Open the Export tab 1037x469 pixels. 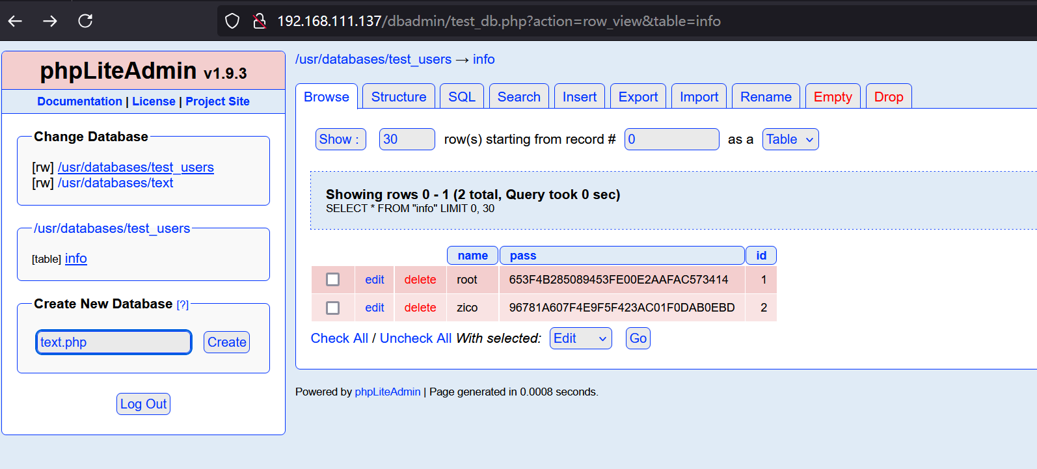(638, 97)
